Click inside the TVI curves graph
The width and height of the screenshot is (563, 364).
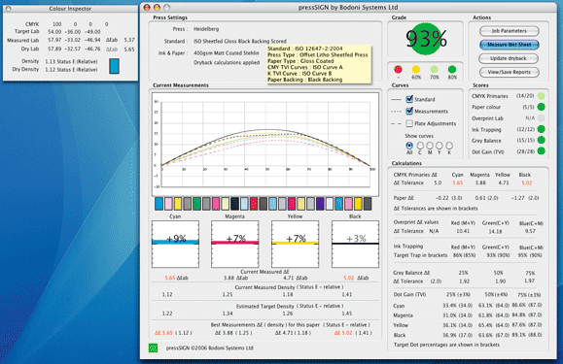[x=265, y=145]
